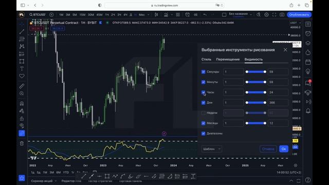Uncheck the Дни checkbox

[204, 103]
